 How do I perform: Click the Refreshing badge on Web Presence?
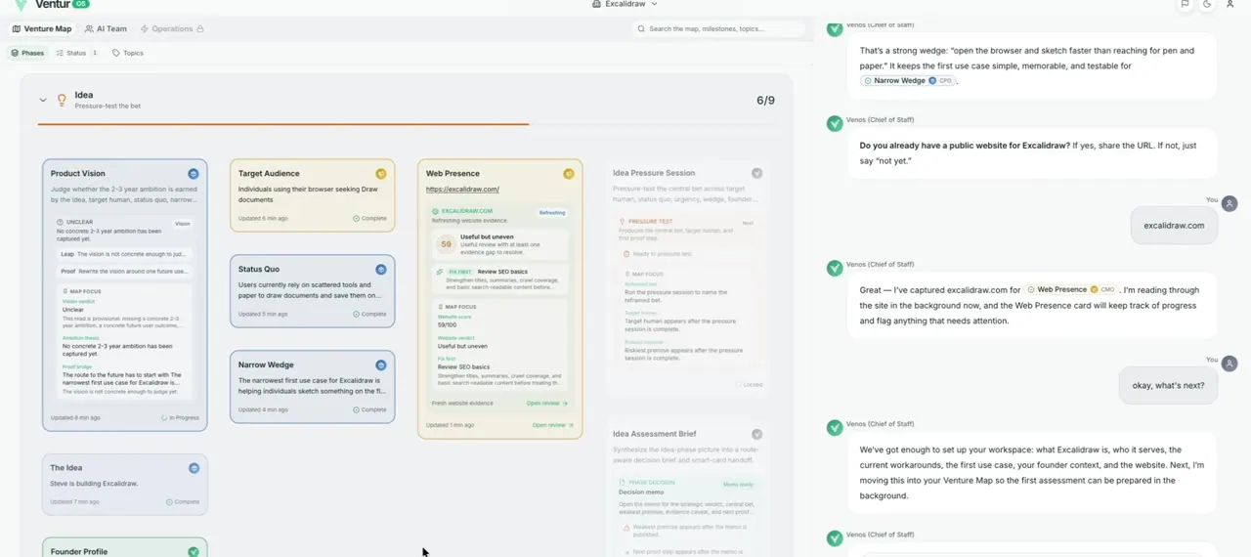point(552,212)
